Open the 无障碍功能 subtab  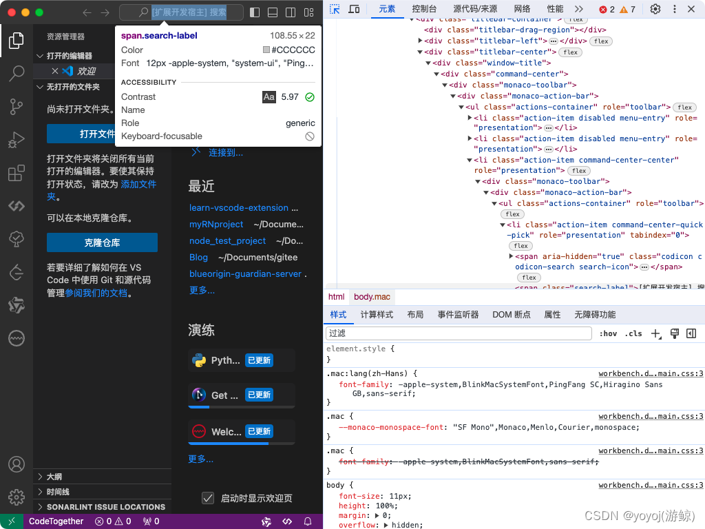coord(595,315)
